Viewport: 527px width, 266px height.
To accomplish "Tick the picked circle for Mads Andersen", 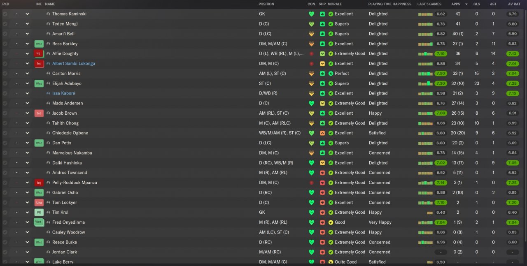I will 5,103.
